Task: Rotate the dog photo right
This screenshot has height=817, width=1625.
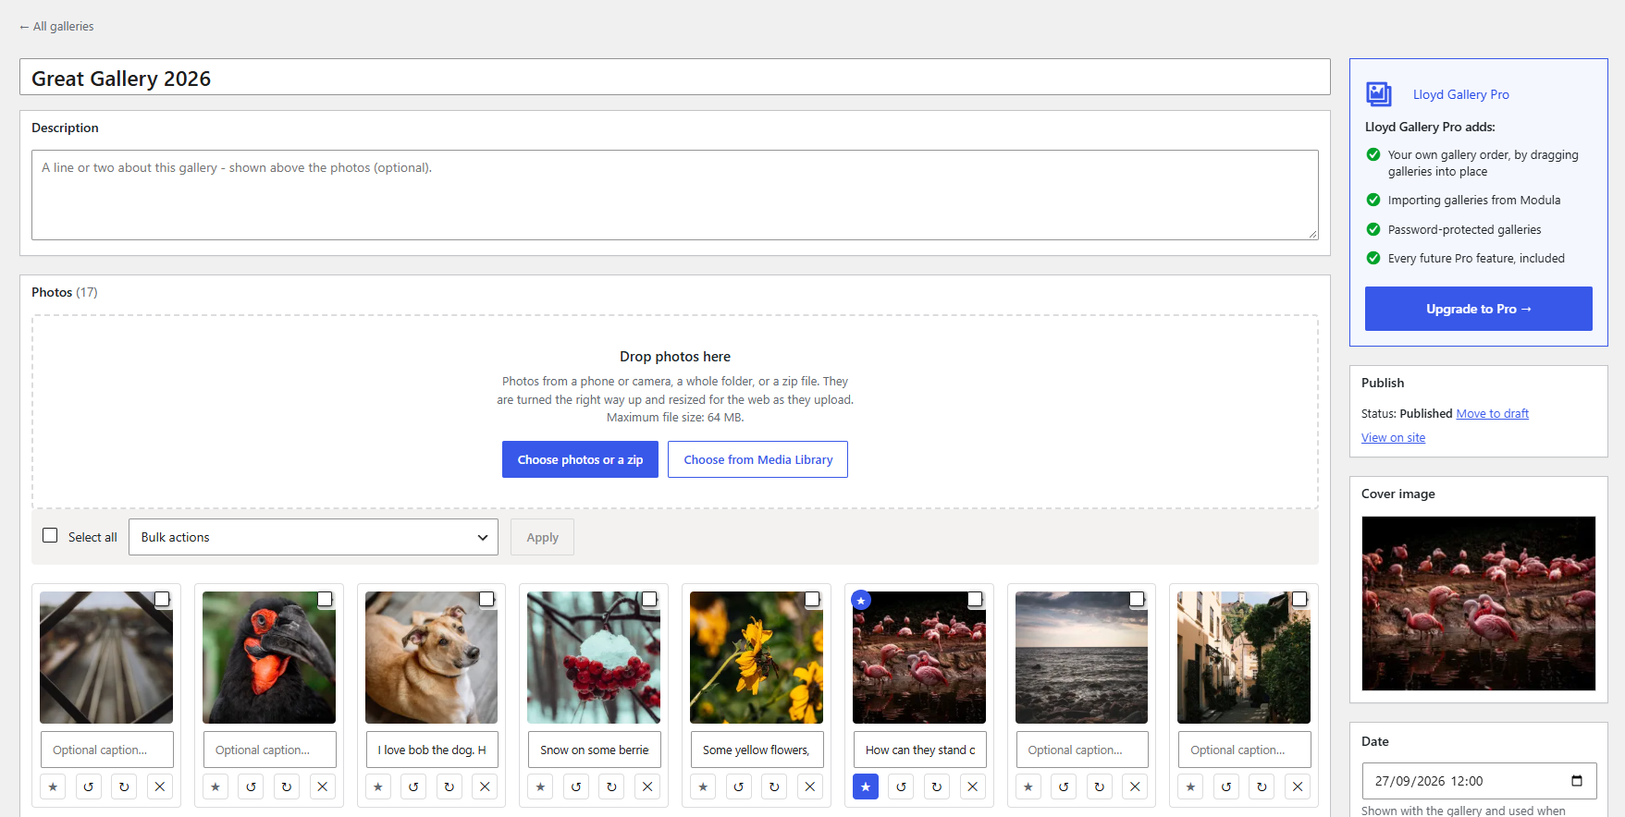Action: 449,787
